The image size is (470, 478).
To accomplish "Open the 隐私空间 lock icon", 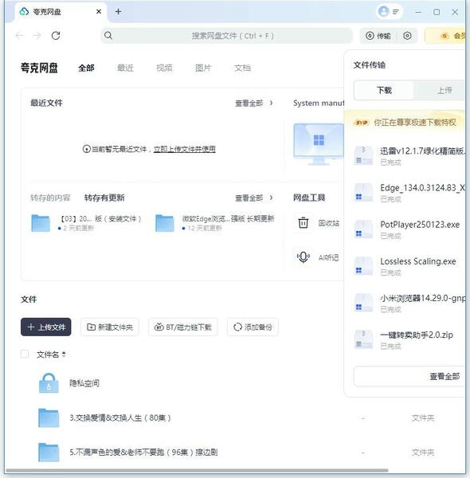I will click(49, 383).
